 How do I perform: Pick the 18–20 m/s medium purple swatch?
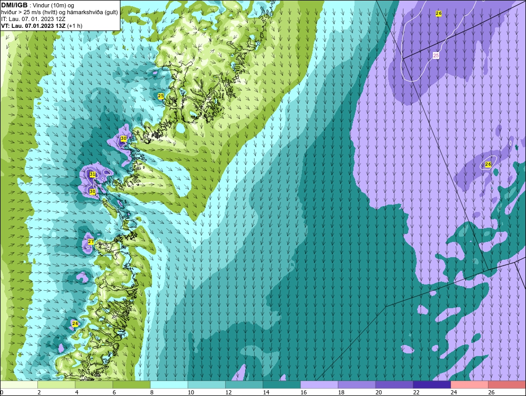[357, 384]
